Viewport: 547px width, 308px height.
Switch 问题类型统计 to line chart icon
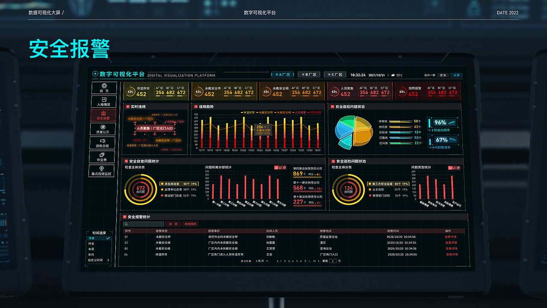pos(454,167)
